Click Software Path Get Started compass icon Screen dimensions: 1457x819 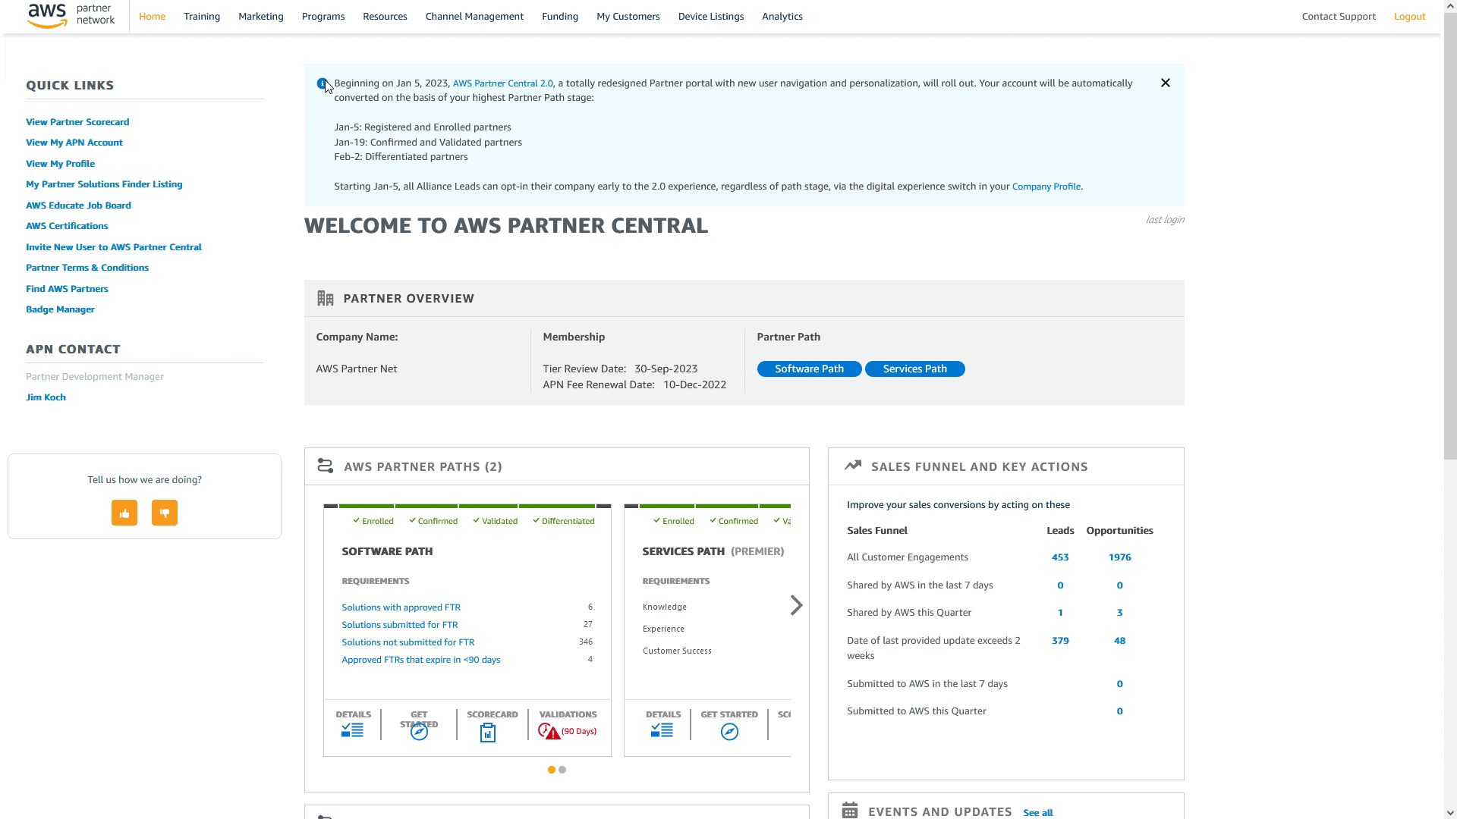[419, 732]
